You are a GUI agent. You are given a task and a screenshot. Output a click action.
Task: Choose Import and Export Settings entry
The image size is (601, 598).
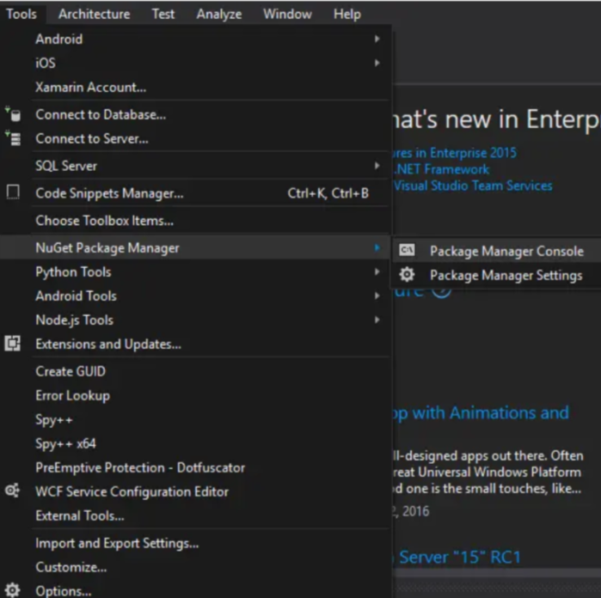point(117,543)
